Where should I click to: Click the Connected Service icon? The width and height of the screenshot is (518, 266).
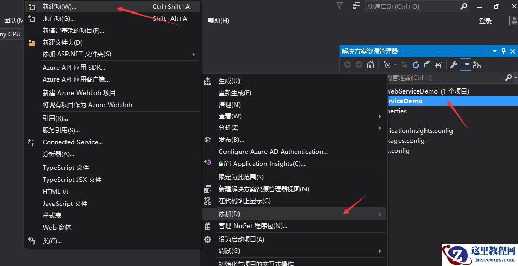coord(32,142)
